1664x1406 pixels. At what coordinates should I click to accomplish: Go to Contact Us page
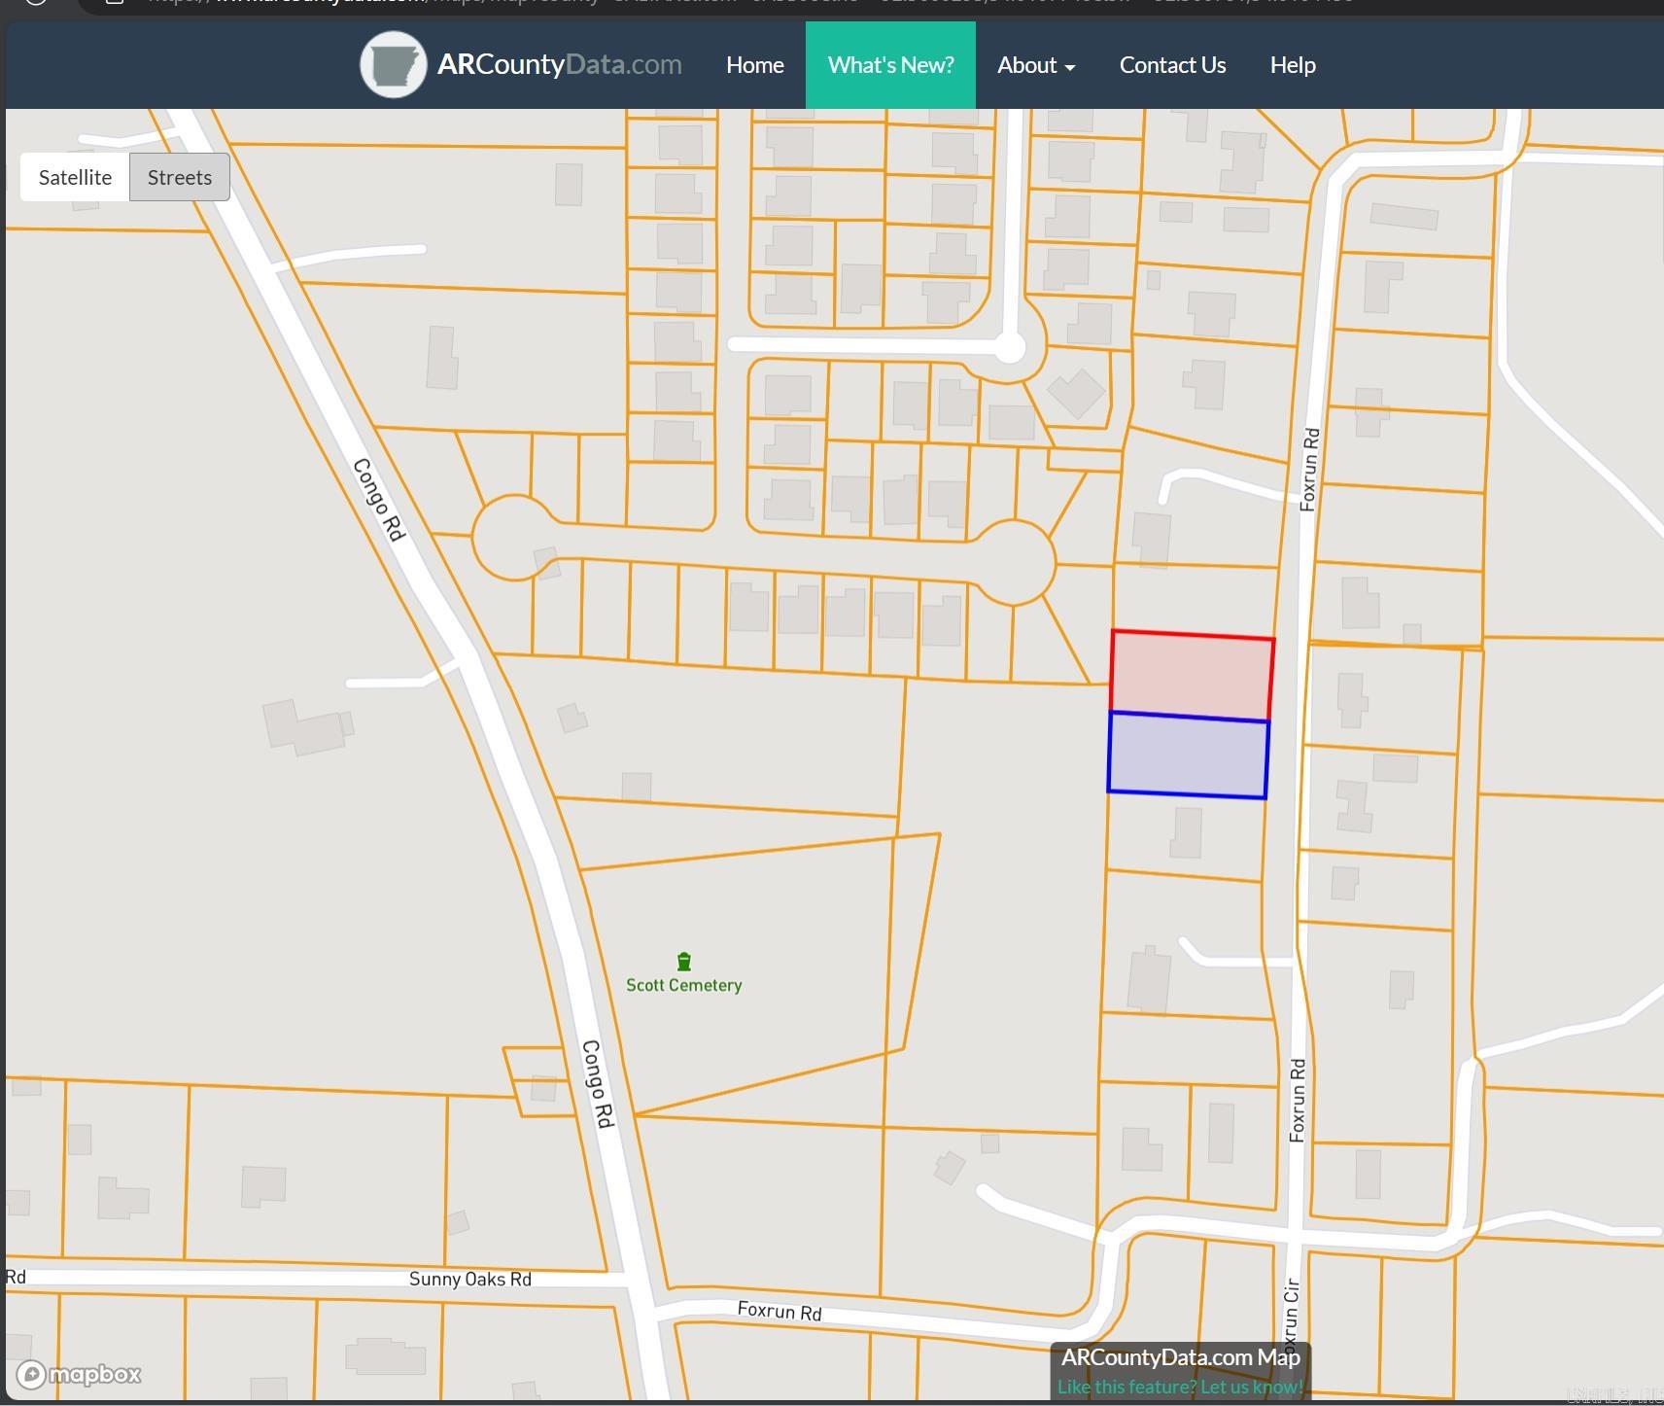point(1172,65)
